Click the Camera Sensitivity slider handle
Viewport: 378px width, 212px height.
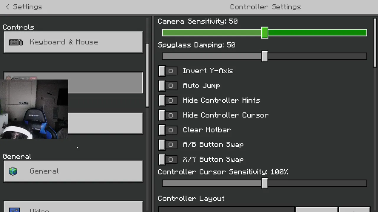click(x=265, y=33)
